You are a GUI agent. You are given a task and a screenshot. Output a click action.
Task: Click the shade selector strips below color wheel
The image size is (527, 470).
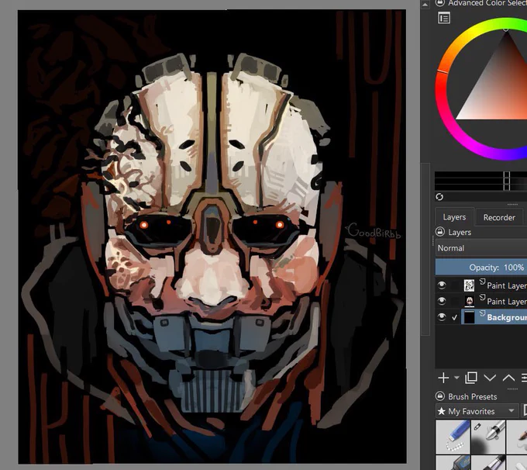[x=481, y=181]
